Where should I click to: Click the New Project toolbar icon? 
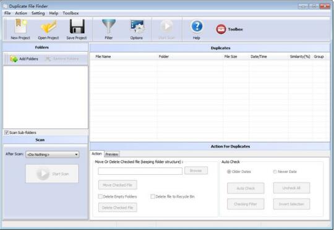point(20,26)
